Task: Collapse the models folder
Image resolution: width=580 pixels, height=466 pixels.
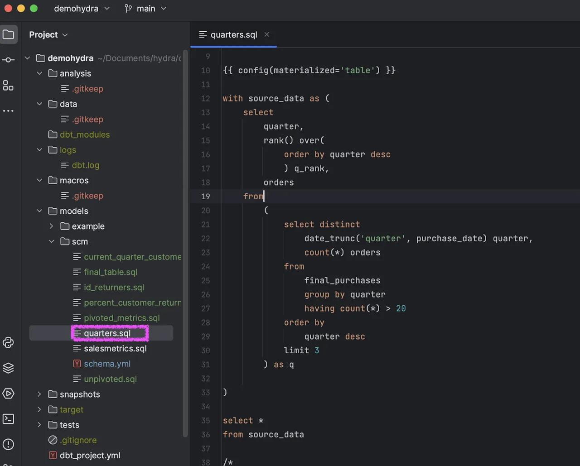Action: click(x=40, y=211)
